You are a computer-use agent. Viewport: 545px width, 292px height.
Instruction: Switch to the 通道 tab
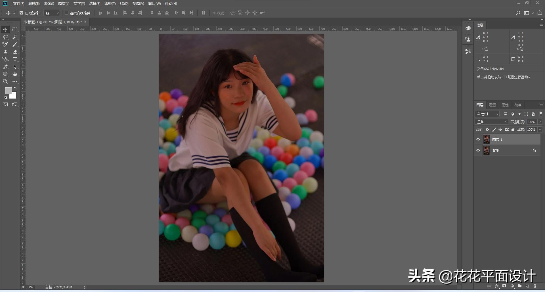pos(492,105)
